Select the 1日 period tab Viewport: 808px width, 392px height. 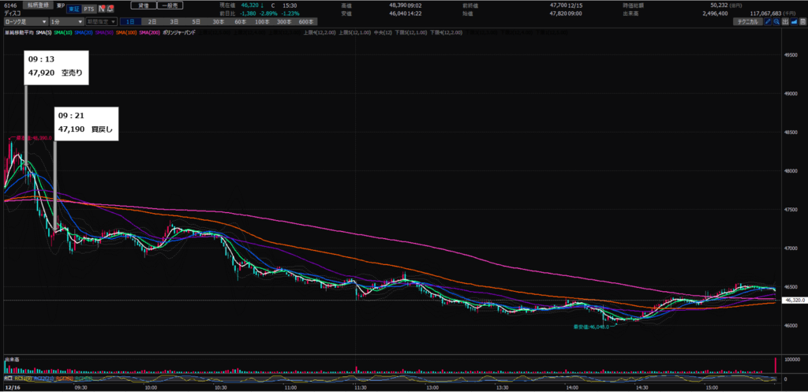pos(130,21)
